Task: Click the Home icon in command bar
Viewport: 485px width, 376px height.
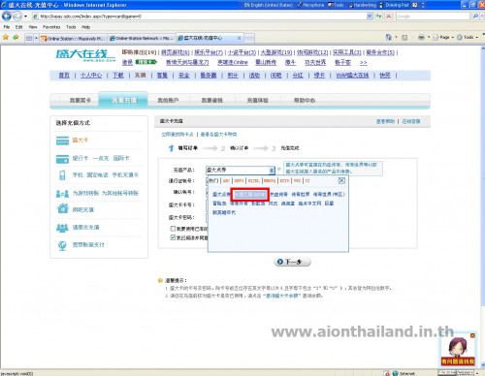Action: pos(388,38)
